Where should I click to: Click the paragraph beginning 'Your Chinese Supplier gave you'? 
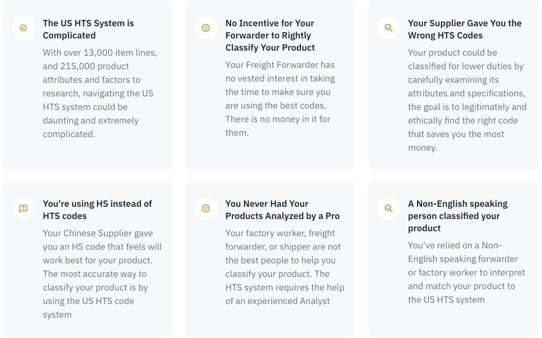coord(102,274)
